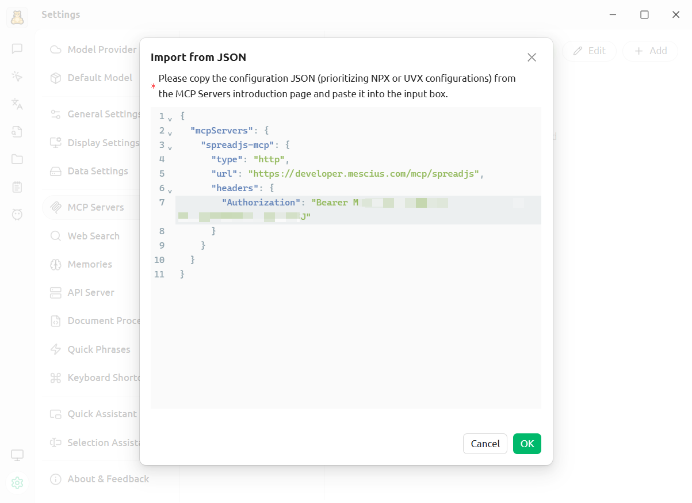Click the command icon beside Keyboard Shortcuts
The height and width of the screenshot is (503, 692).
(x=56, y=378)
